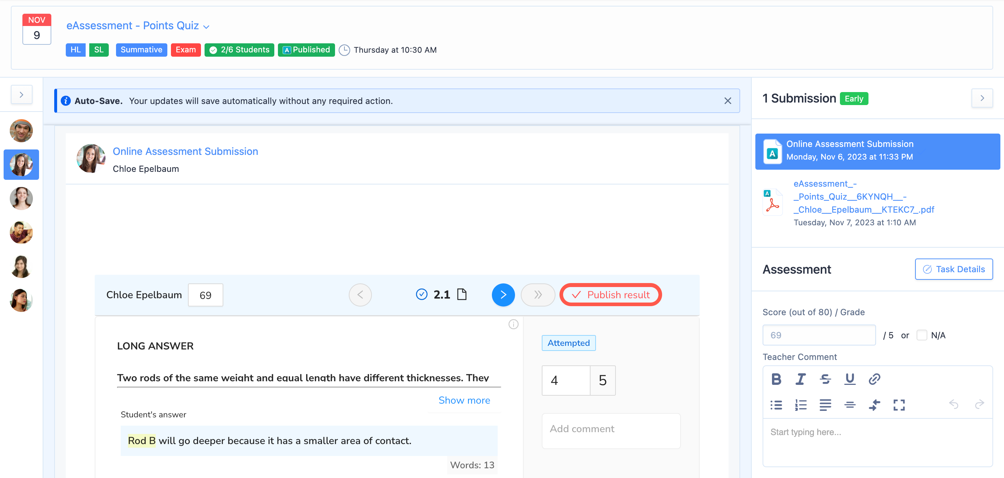This screenshot has width=1004, height=478.
Task: Expand the left student sidebar
Action: coord(21,95)
